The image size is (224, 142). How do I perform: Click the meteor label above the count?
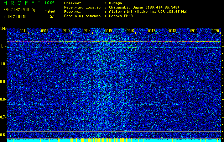coord(50,11)
